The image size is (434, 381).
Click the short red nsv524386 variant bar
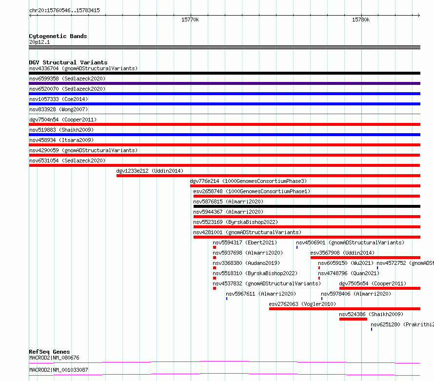[x=353, y=319]
